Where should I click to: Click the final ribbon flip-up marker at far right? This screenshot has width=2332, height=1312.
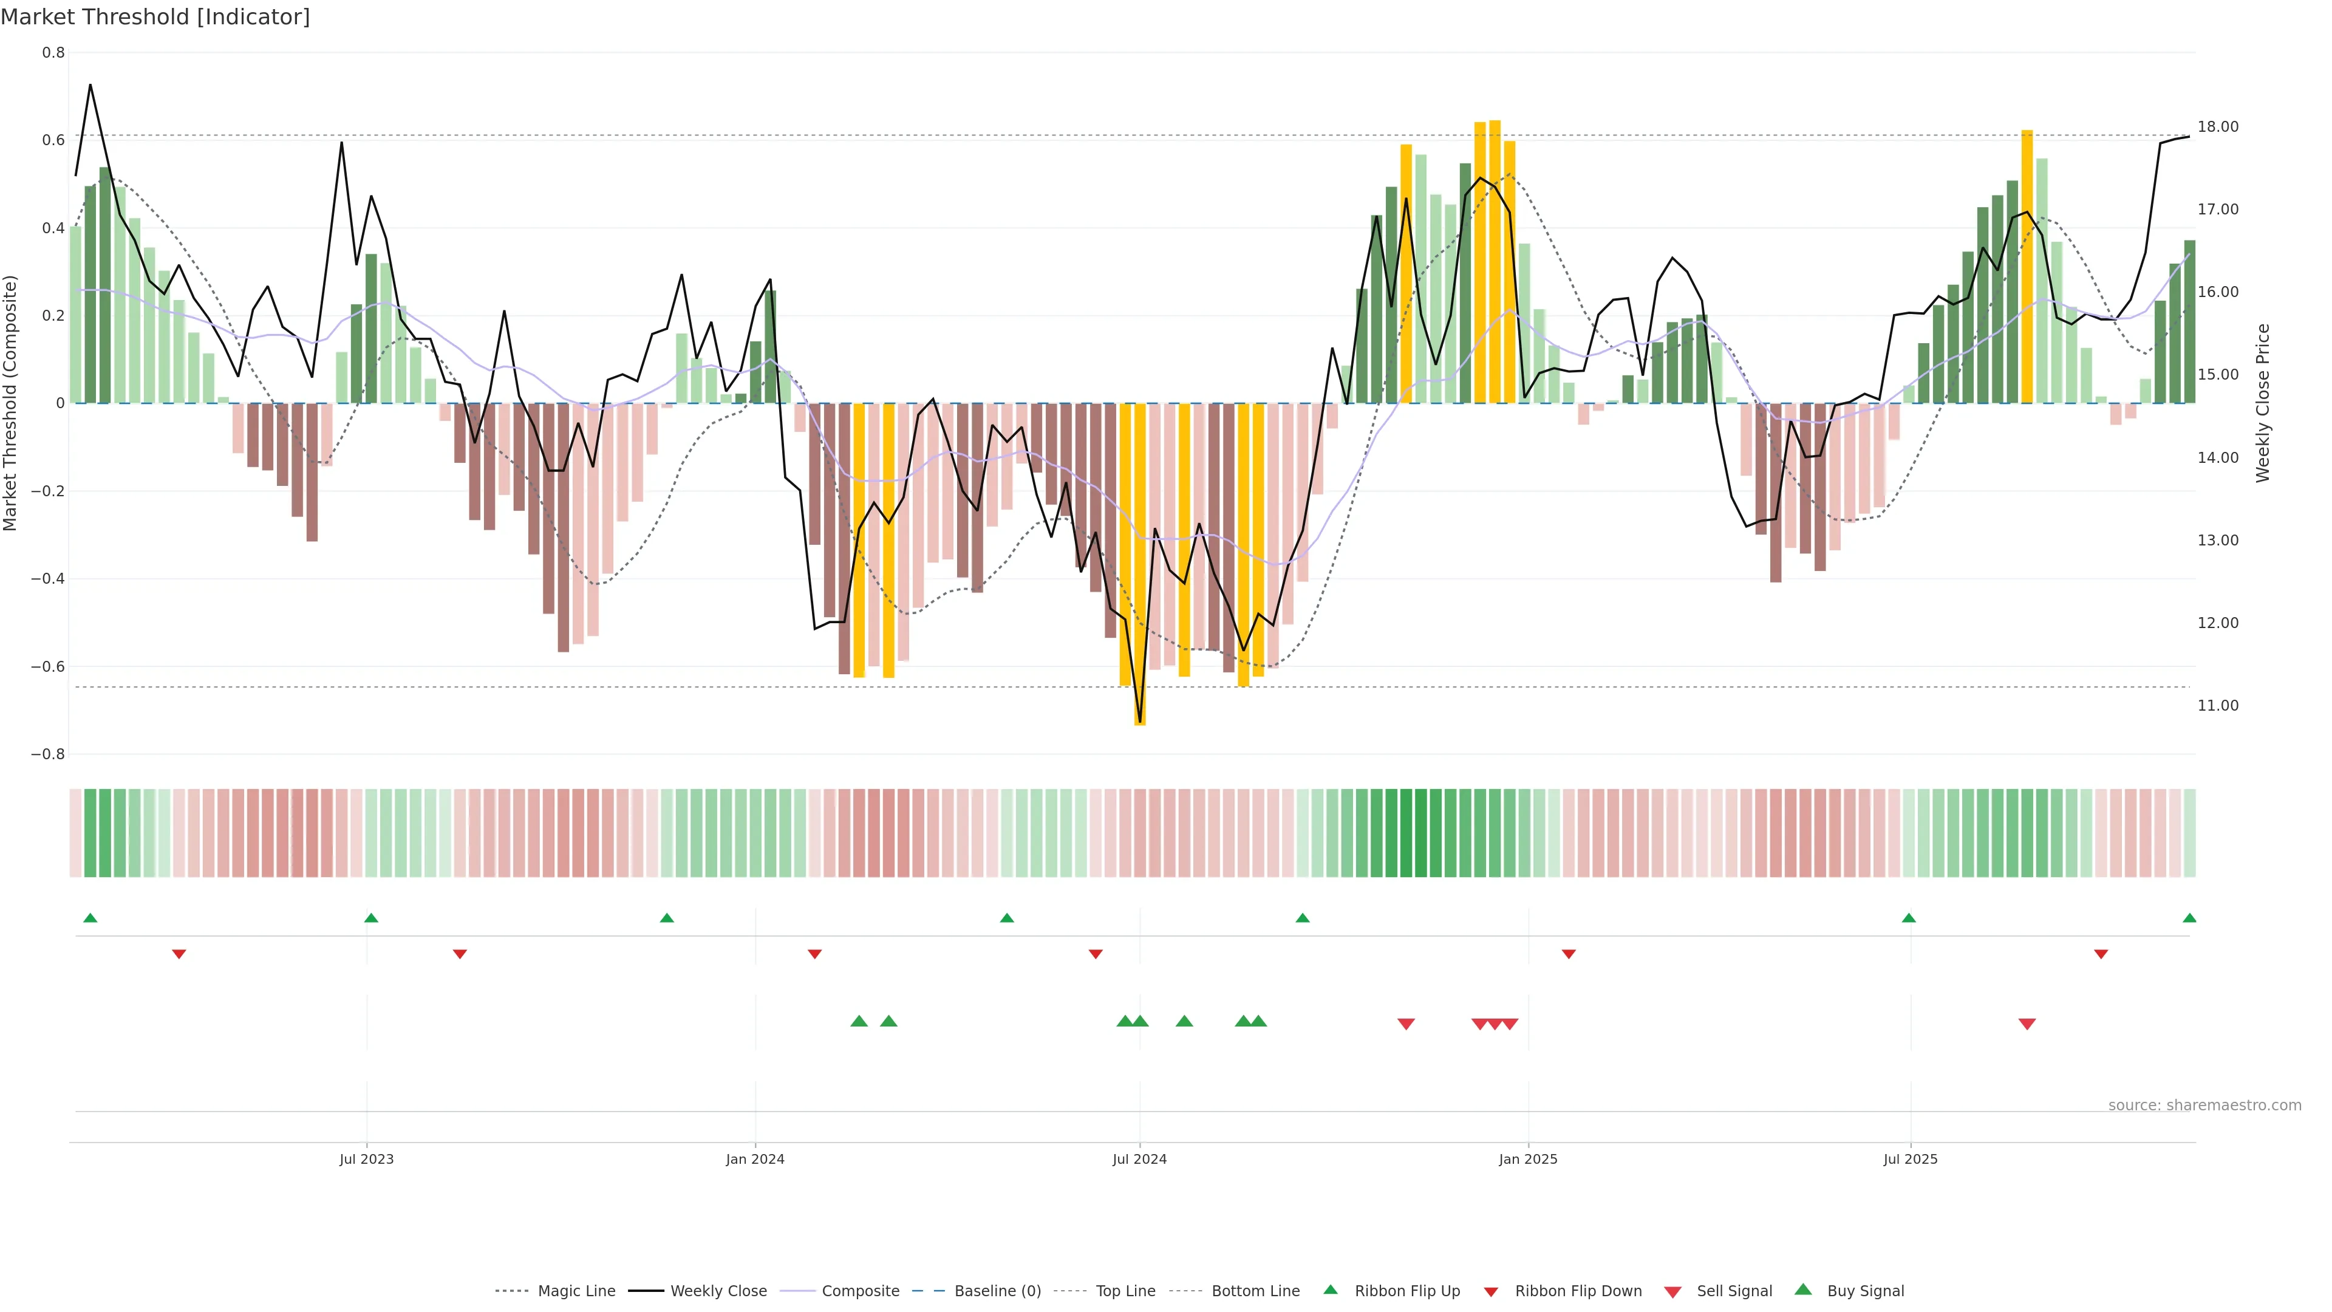(x=2189, y=918)
